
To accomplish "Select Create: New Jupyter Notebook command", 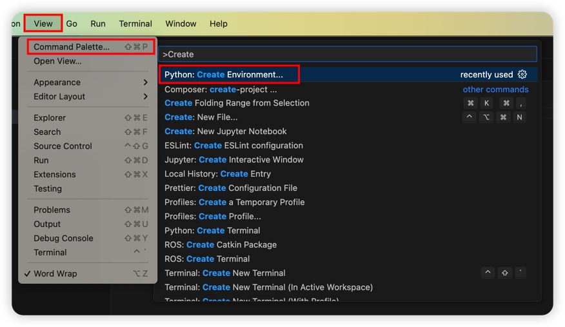I will pos(348,132).
